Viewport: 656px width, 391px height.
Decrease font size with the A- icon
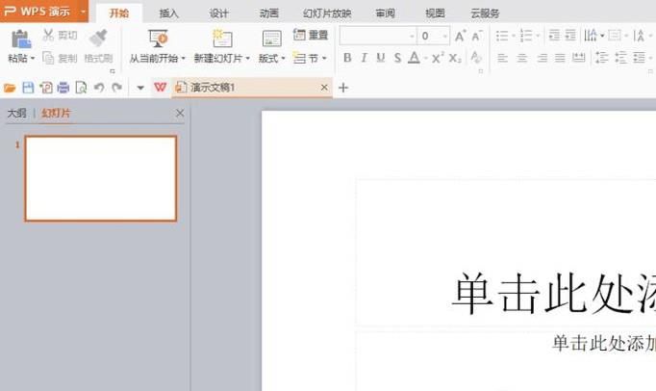[x=477, y=36]
